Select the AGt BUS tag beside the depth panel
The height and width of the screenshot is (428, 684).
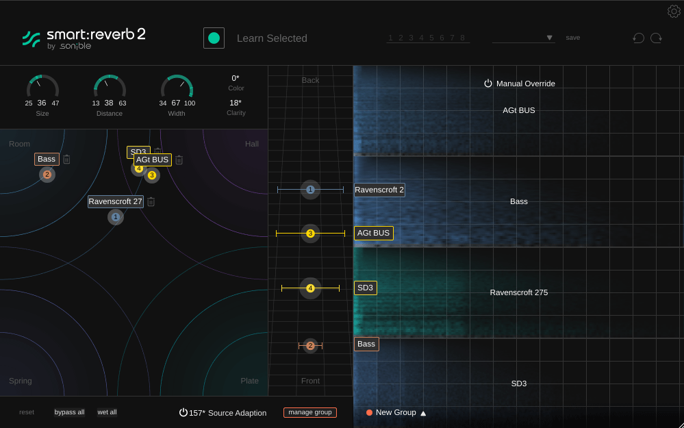point(373,233)
